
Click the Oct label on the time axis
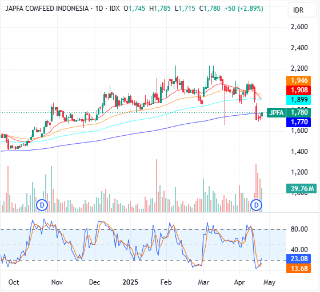click(x=14, y=282)
